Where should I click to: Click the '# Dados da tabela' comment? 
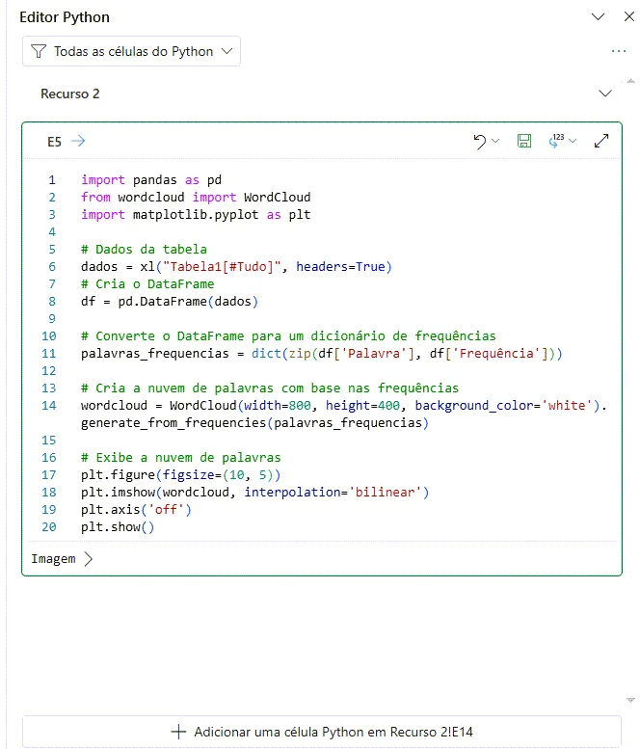point(144,250)
